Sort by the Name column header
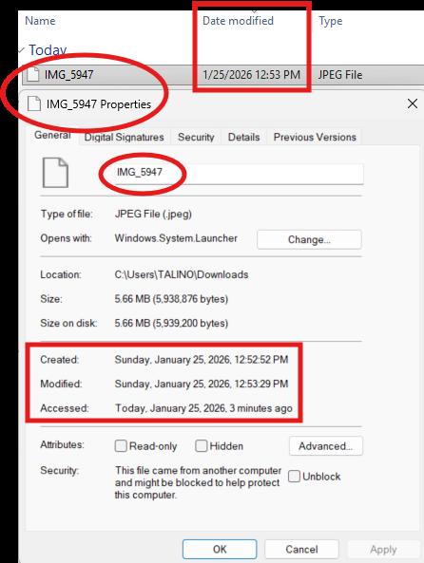This screenshot has width=424, height=563. click(x=40, y=21)
